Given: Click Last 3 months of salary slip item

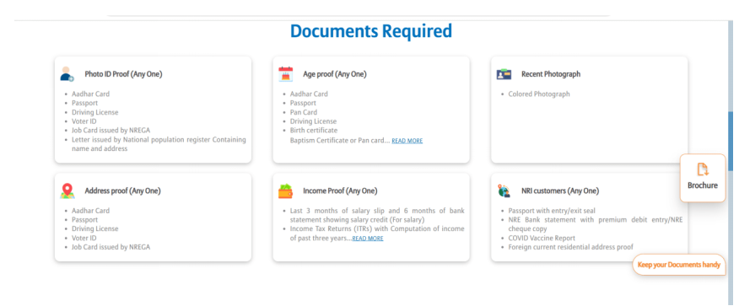Looking at the screenshot, I should click(x=377, y=215).
